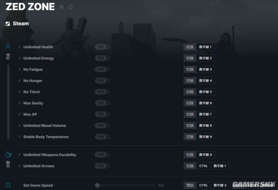Viewport: 278px width, 190px height.
Task: Turn on Unlimited Arrows switch
Action: point(102,166)
